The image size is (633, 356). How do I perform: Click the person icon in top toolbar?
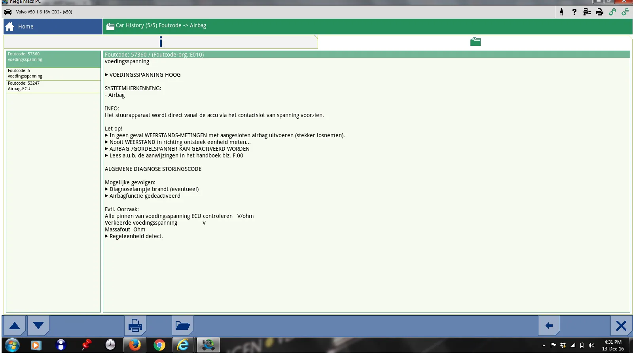click(561, 12)
